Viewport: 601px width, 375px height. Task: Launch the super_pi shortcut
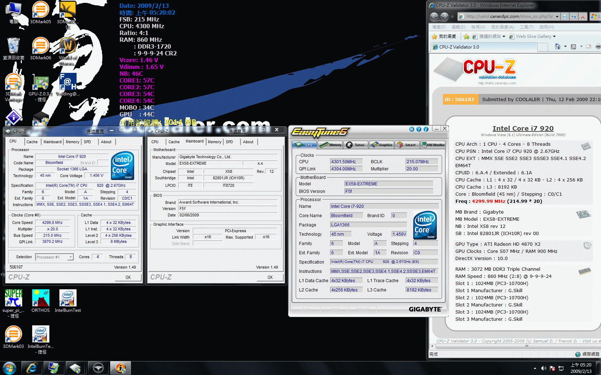[14, 304]
